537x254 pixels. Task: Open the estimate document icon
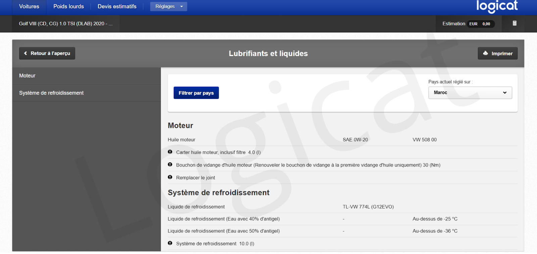coord(515,23)
